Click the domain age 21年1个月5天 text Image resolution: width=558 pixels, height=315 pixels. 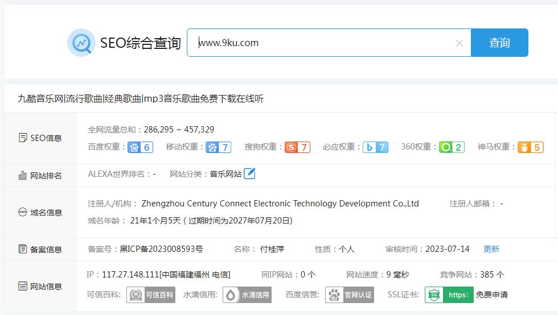(x=155, y=221)
